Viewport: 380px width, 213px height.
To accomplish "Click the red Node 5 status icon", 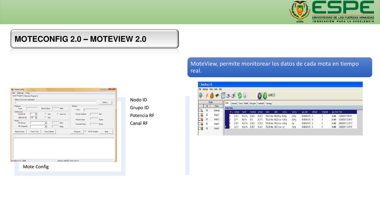I will pyautogui.click(x=202, y=124).
